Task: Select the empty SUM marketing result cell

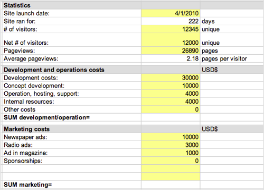Action: (171, 185)
